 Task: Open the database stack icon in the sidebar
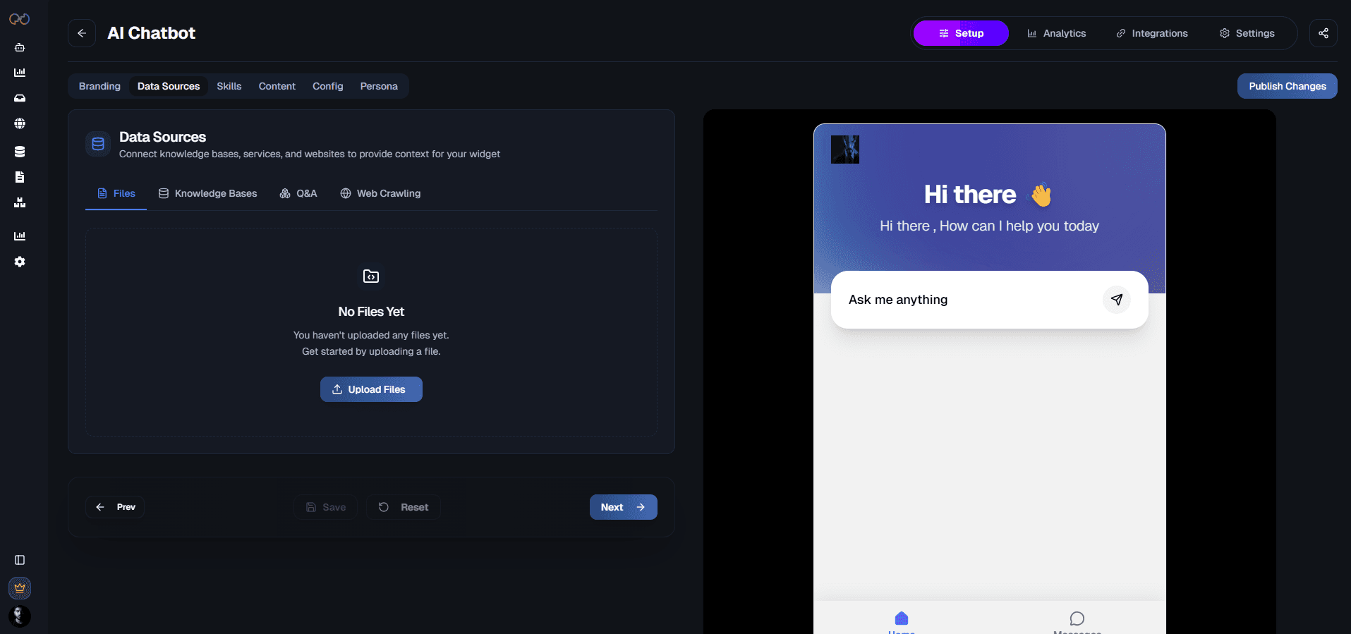tap(20, 152)
